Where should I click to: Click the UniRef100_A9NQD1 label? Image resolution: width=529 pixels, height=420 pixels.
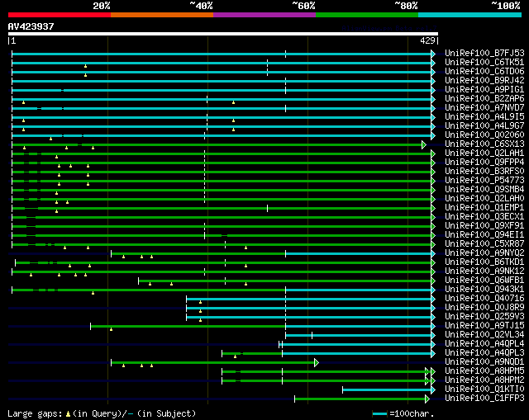[x=484, y=362]
